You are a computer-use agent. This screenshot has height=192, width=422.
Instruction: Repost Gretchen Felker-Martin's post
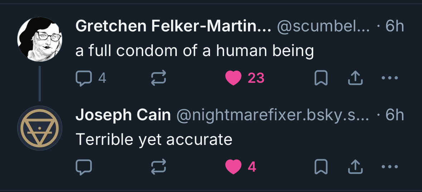159,78
